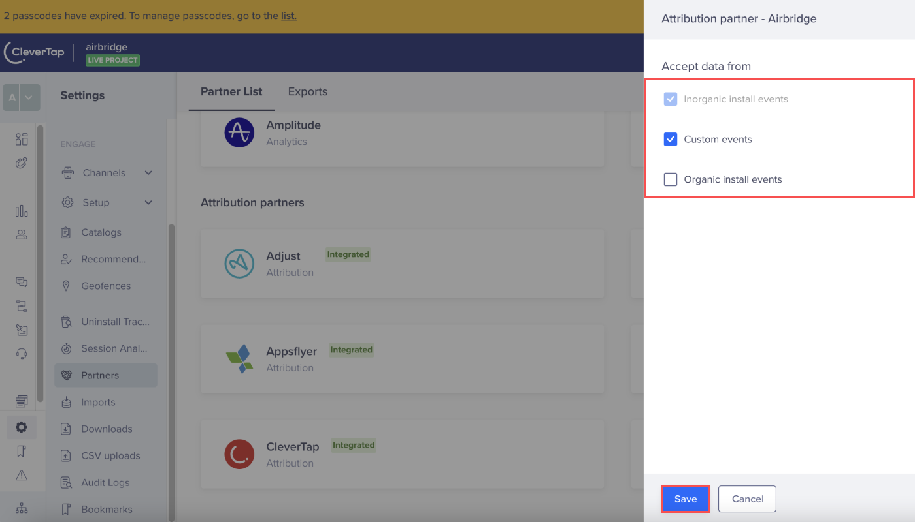Click the Recommendations person-check icon

(66, 259)
